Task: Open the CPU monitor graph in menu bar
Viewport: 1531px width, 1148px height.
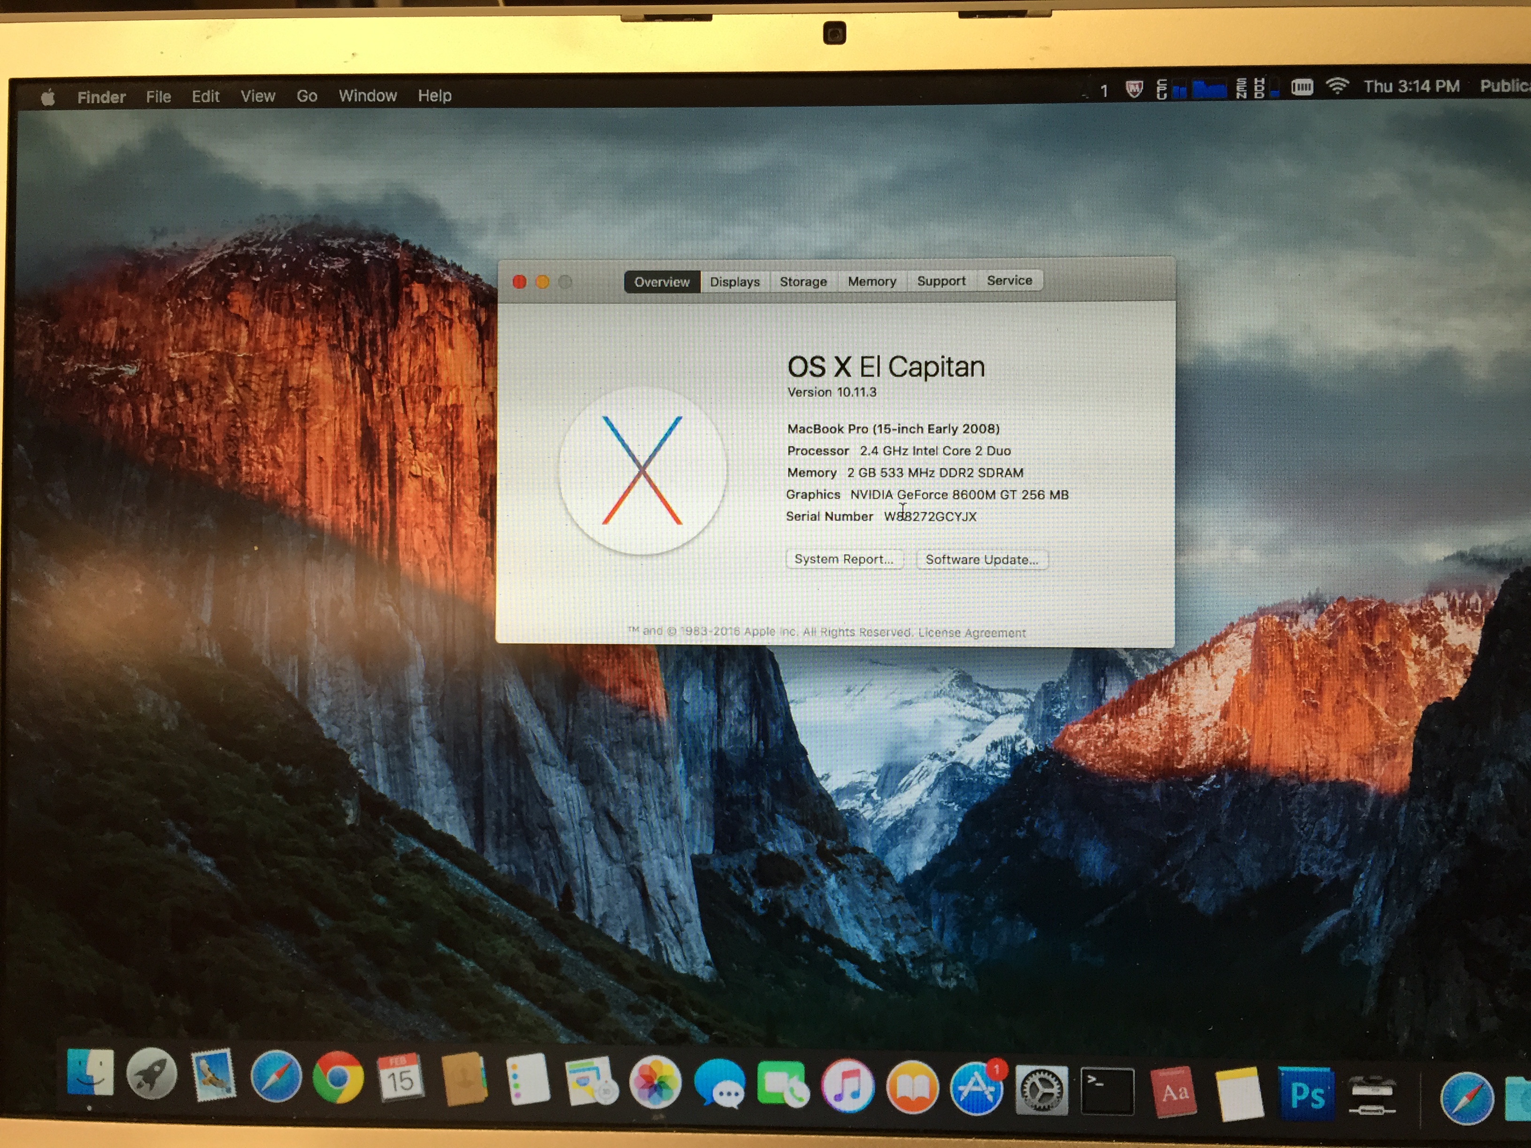Action: (x=1192, y=89)
